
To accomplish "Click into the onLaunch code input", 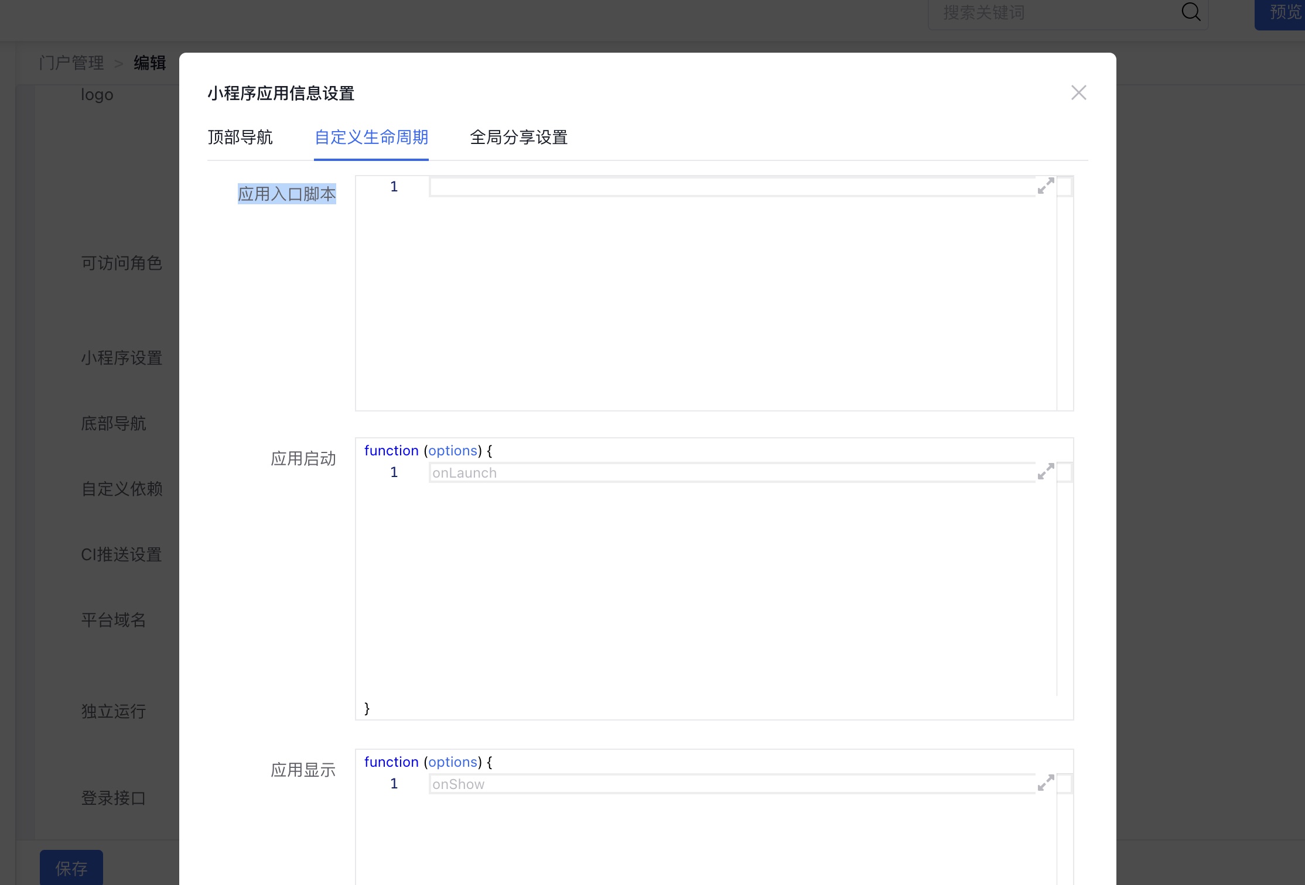I will pos(732,472).
